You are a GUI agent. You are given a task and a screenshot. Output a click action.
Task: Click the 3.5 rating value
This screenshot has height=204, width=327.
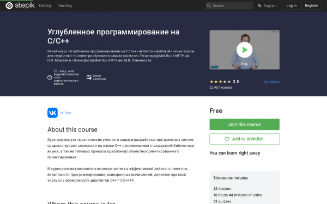[x=236, y=82]
